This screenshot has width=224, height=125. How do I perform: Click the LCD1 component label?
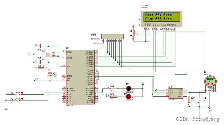click(x=145, y=5)
